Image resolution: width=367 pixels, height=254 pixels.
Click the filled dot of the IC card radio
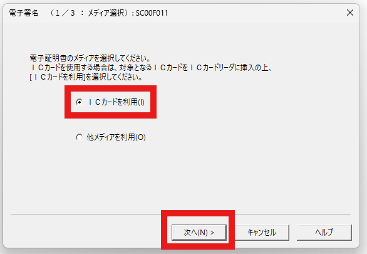(80, 102)
